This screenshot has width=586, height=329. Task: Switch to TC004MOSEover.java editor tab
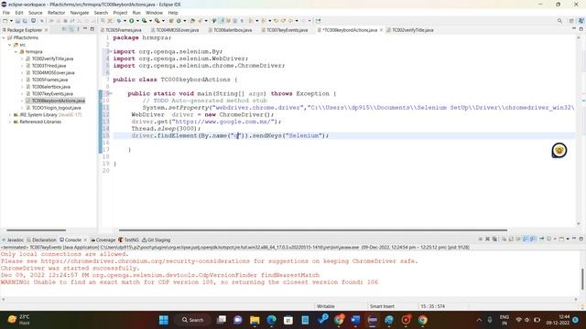click(177, 30)
